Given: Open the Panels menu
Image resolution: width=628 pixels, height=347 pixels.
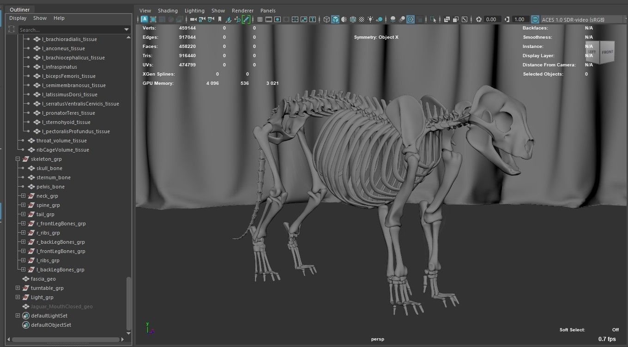Looking at the screenshot, I should pyautogui.click(x=268, y=11).
